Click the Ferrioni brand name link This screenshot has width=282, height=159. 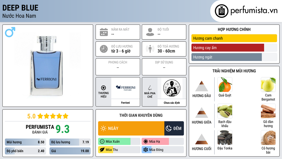[x=126, y=103]
